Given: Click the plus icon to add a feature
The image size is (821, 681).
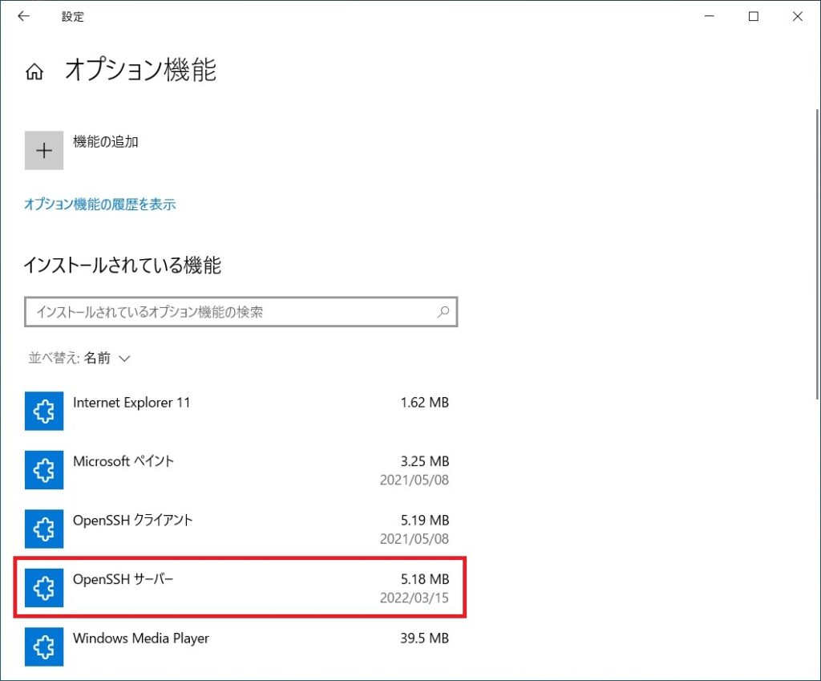Looking at the screenshot, I should pyautogui.click(x=44, y=151).
